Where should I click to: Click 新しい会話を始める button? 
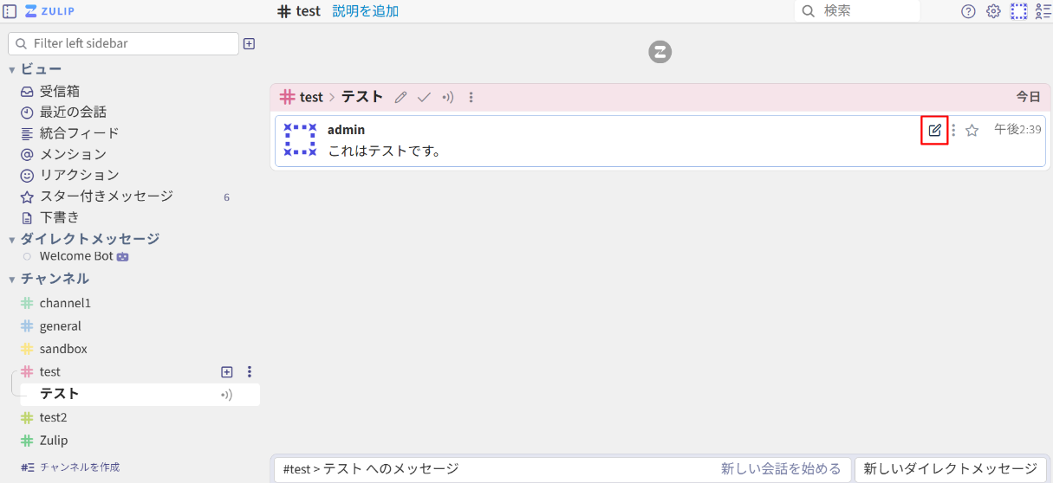(x=781, y=469)
